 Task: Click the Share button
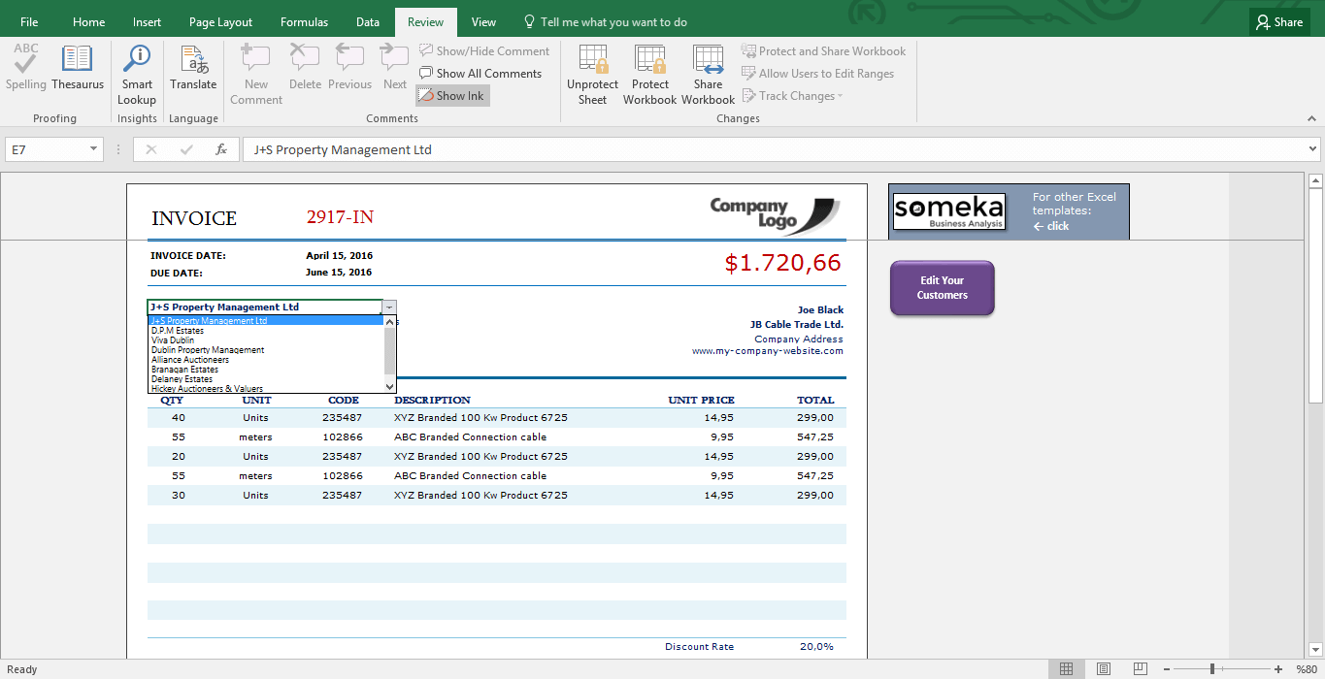[1278, 22]
